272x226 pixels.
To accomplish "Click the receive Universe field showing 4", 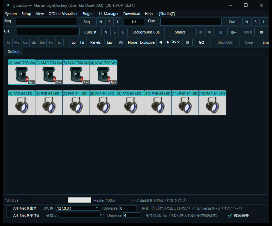I will coord(132,215).
